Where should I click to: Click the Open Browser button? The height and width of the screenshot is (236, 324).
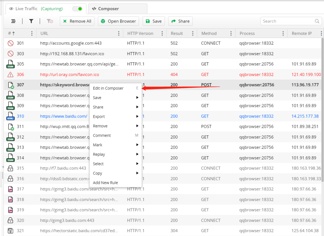click(118, 21)
